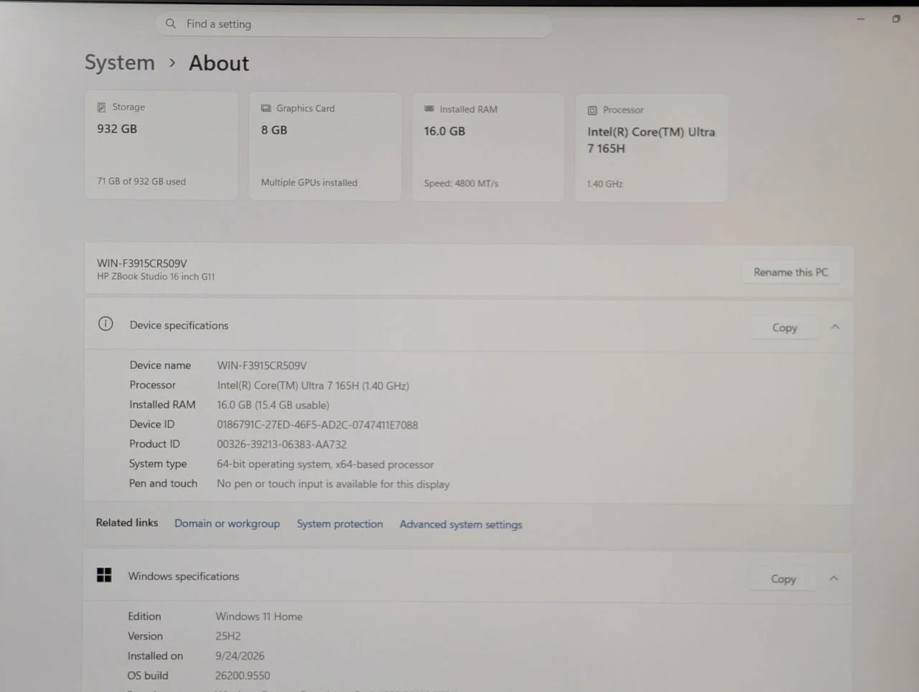The height and width of the screenshot is (692, 919).
Task: Click the Processor card icon
Action: pyautogui.click(x=592, y=111)
